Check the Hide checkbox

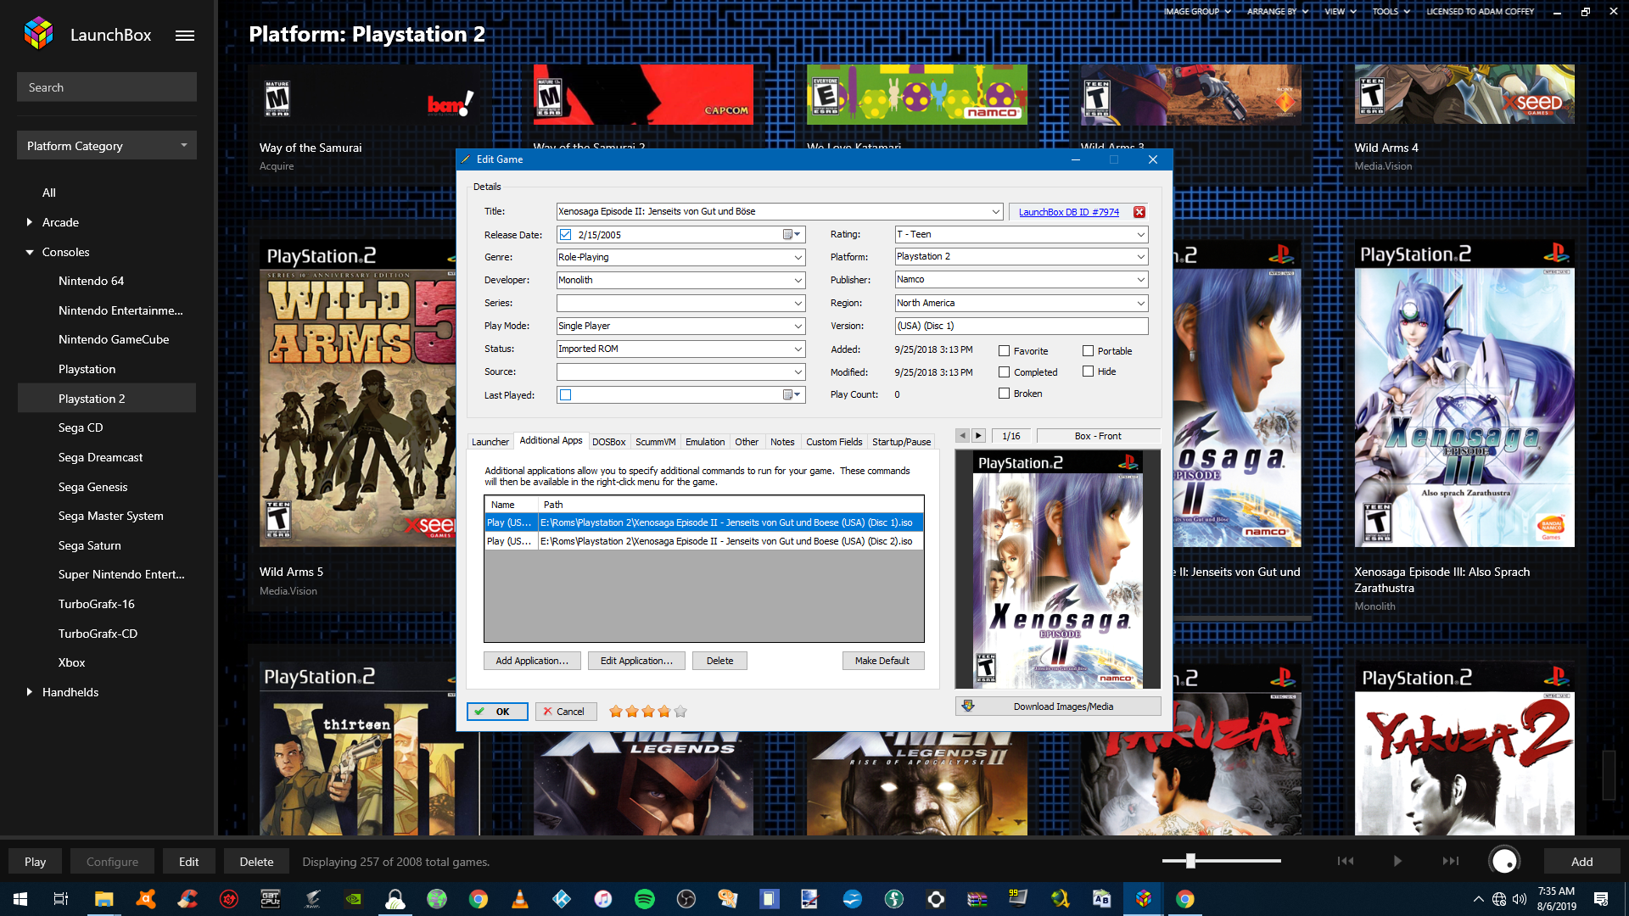[1089, 371]
